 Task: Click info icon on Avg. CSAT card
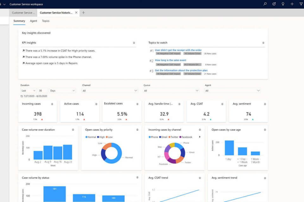click(x=221, y=104)
